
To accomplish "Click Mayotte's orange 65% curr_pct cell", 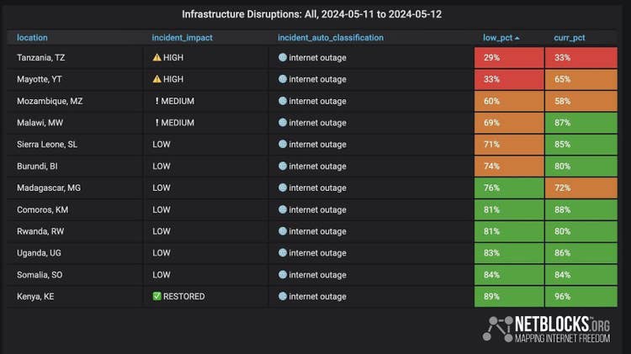I will pyautogui.click(x=581, y=79).
